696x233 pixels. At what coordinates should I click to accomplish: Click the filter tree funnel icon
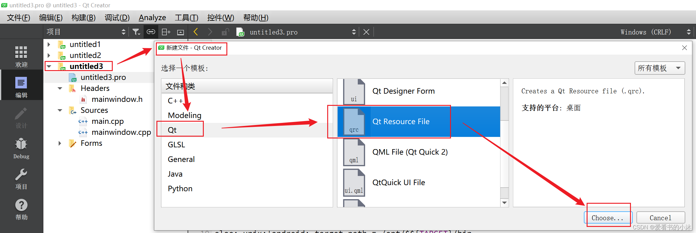pos(136,32)
